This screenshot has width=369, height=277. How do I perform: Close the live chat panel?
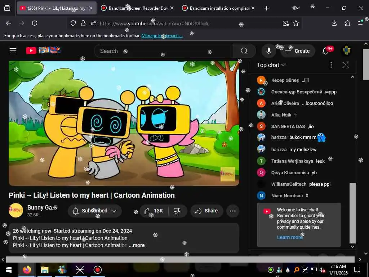tap(346, 65)
